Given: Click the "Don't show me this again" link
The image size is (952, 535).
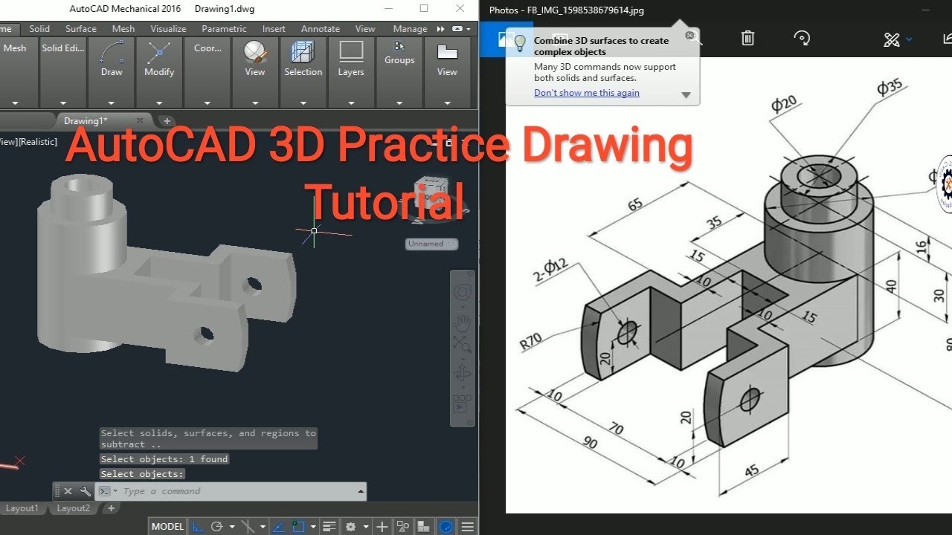Looking at the screenshot, I should click(x=587, y=93).
